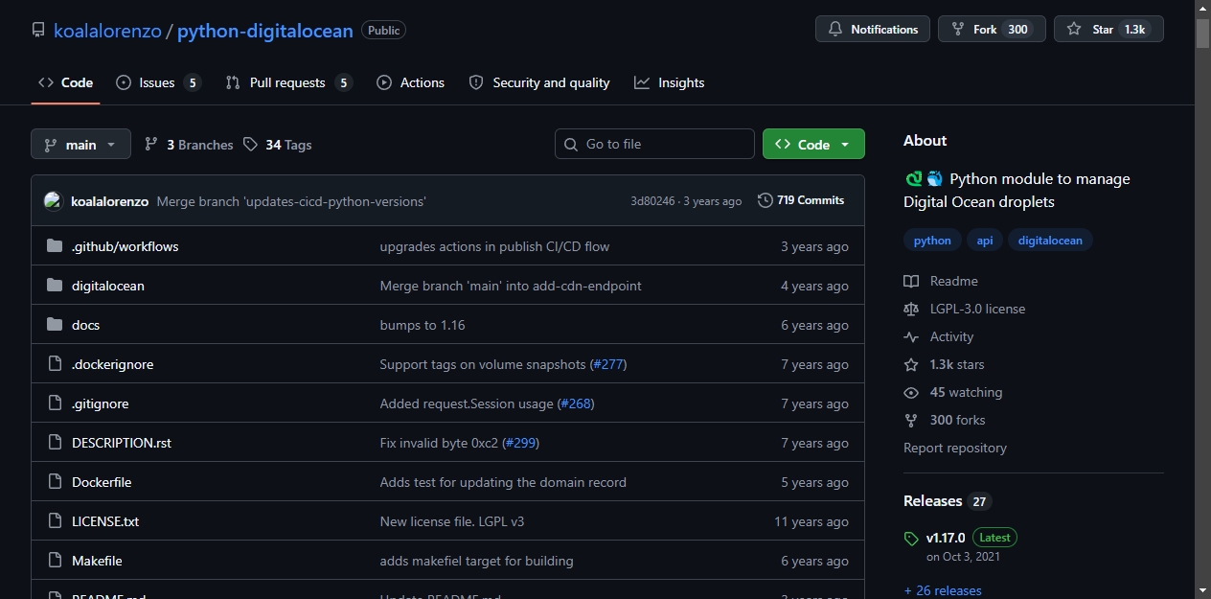Open 'adds makefiel target for building' commit

point(477,561)
